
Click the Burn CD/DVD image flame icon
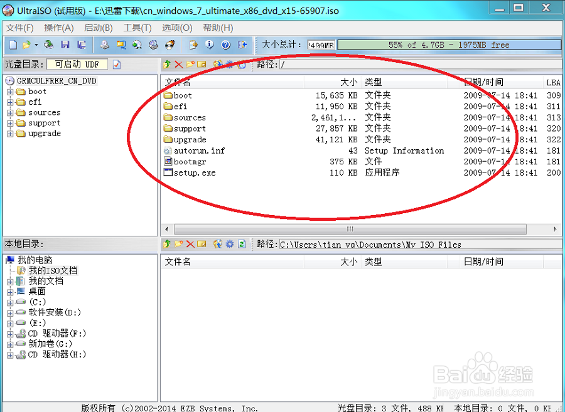(169, 45)
